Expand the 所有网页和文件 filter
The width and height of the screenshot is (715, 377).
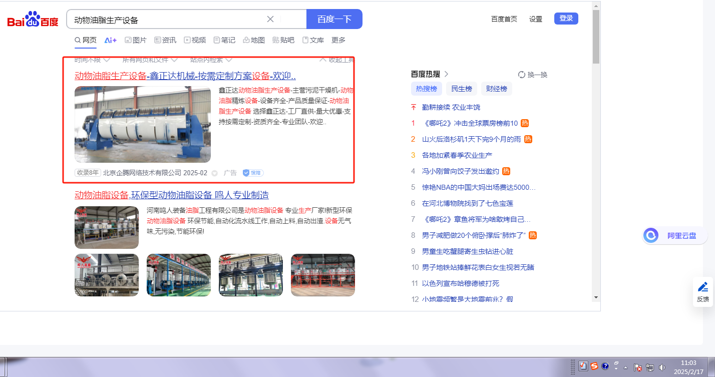(x=150, y=60)
